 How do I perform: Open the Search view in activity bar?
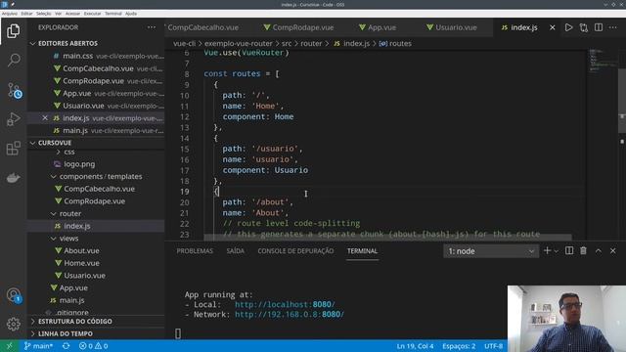(x=13, y=61)
